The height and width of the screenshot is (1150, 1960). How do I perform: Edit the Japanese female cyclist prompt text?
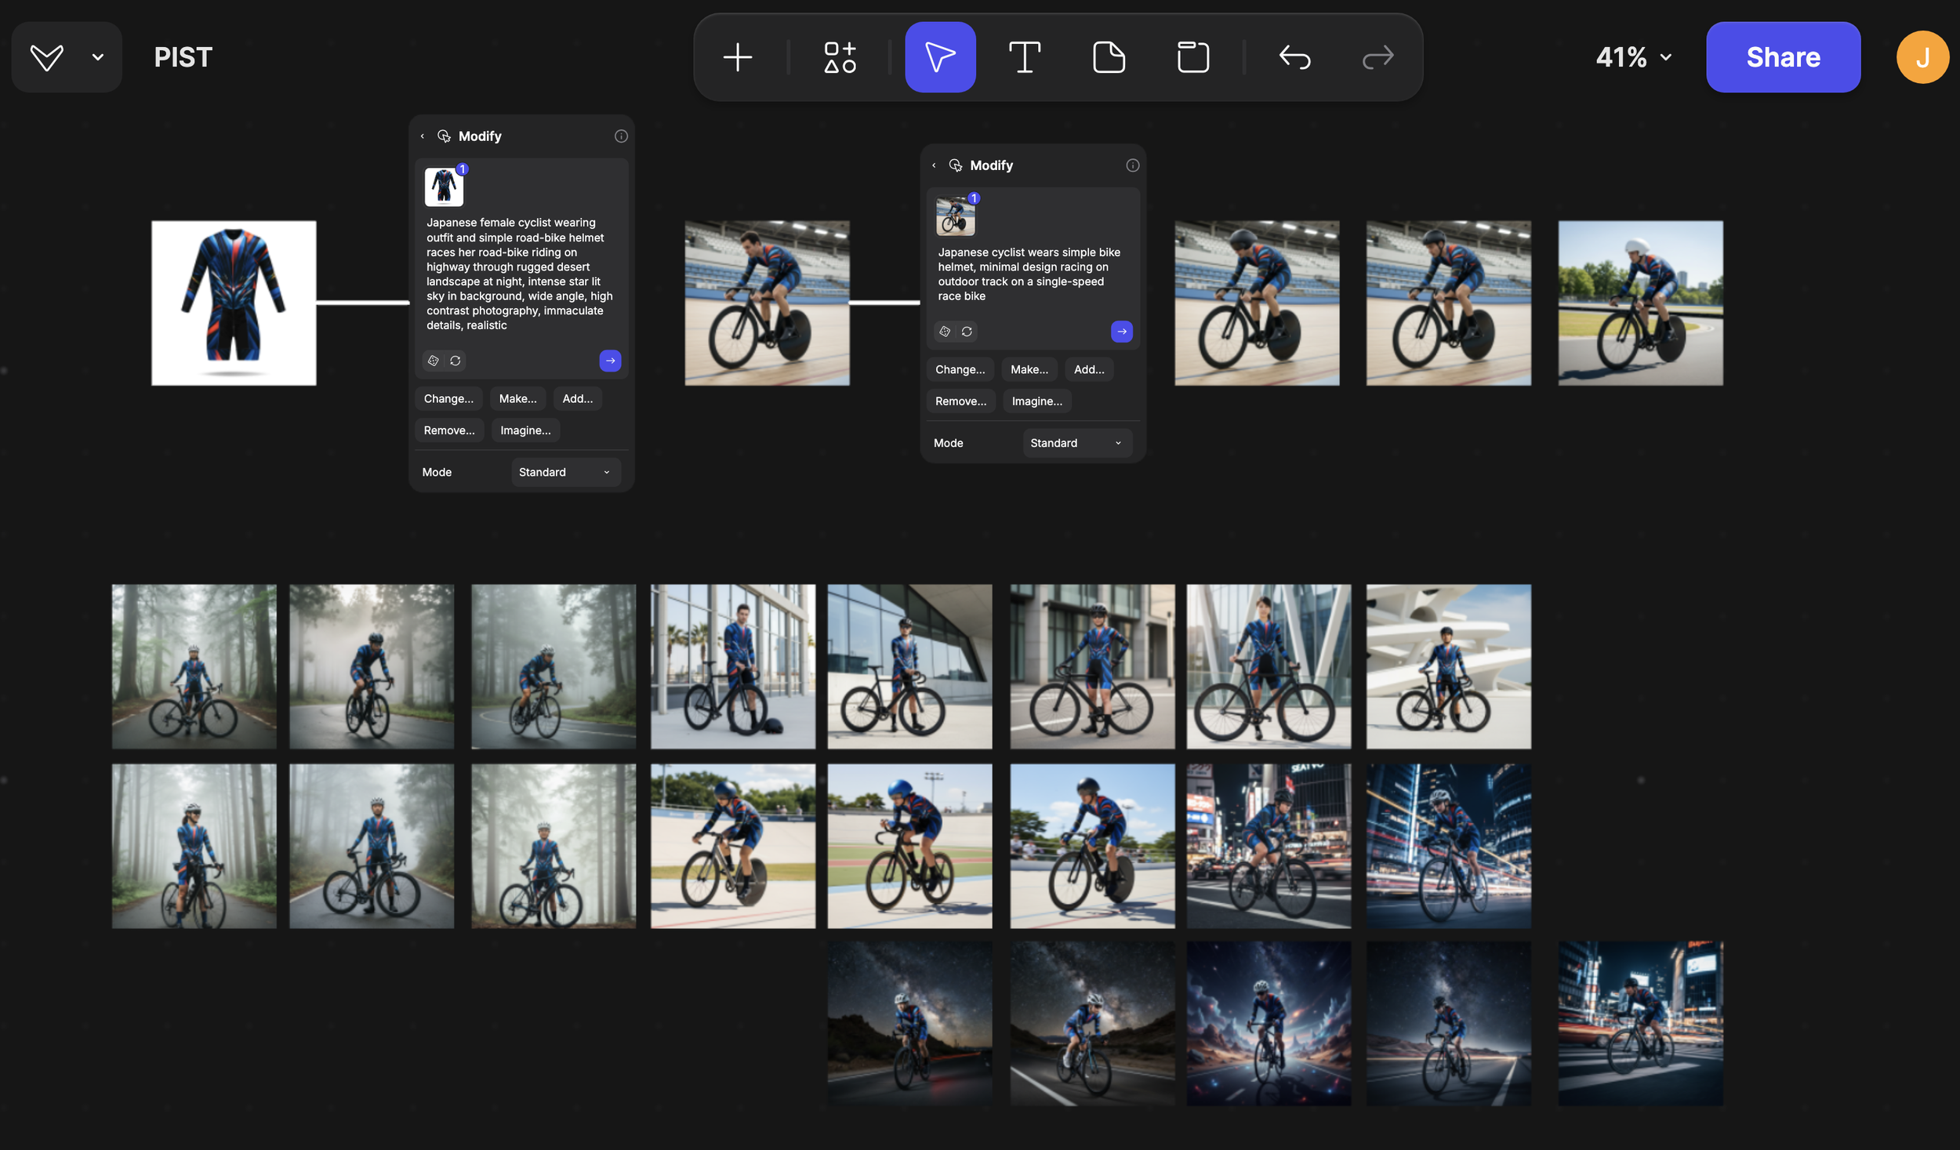click(520, 274)
